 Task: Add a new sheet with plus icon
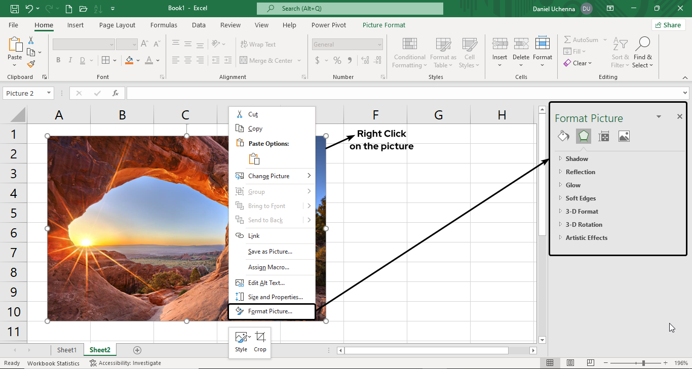[137, 350]
